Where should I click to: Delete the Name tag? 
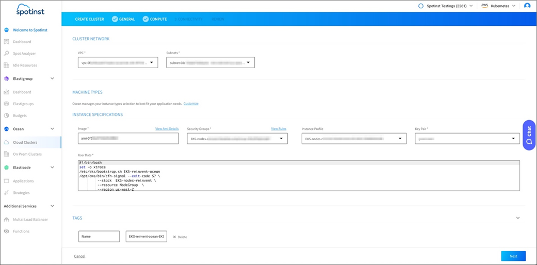[180, 237]
